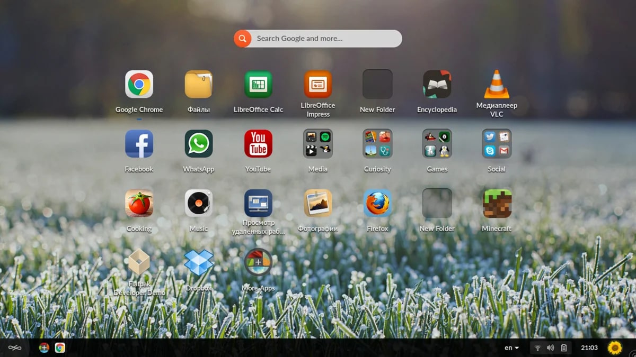The image size is (636, 357).
Task: Focus the Search Google and more field
Action: pyautogui.click(x=326, y=39)
